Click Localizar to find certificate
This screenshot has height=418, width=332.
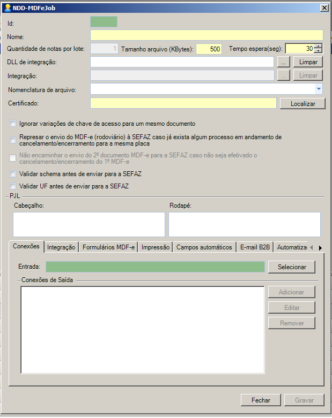click(303, 103)
